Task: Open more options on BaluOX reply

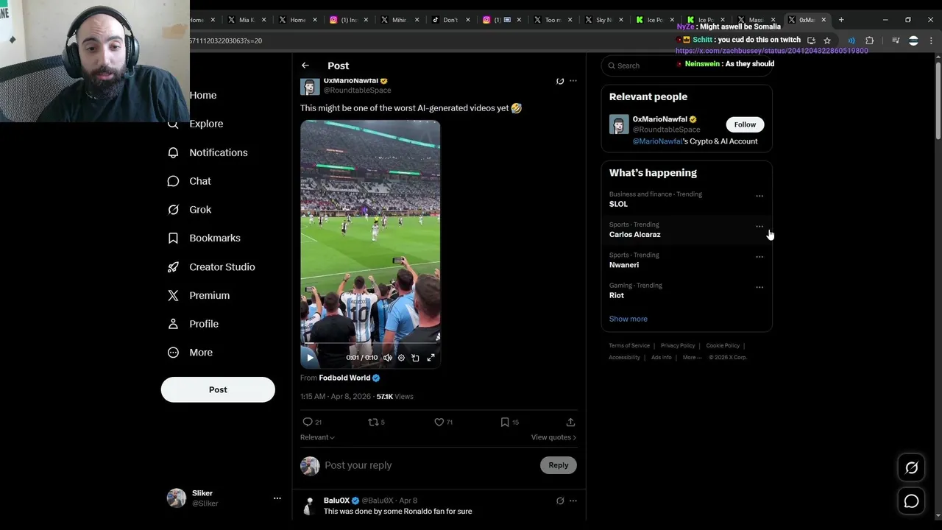Action: click(573, 501)
